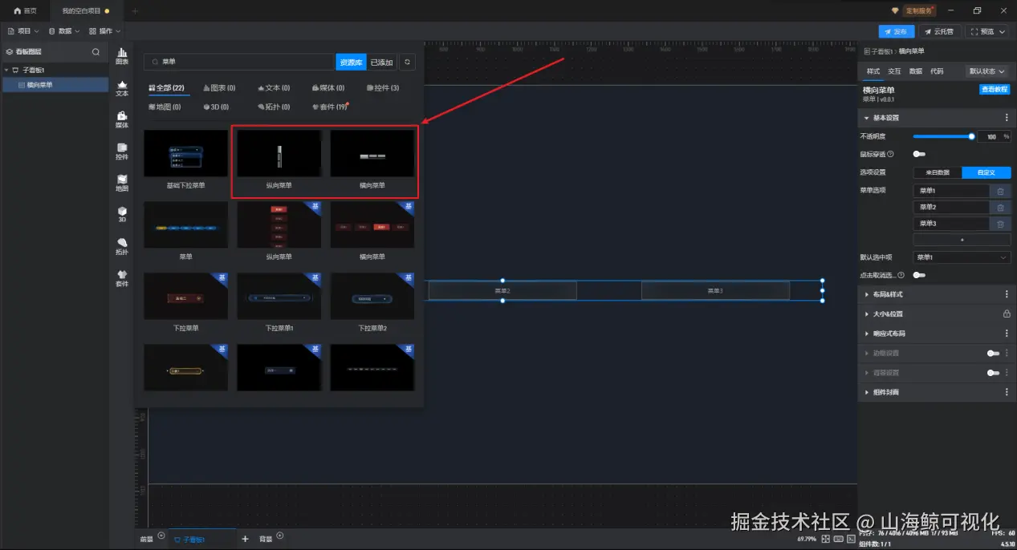Delete the 菜单3 option with trash icon

click(1000, 224)
